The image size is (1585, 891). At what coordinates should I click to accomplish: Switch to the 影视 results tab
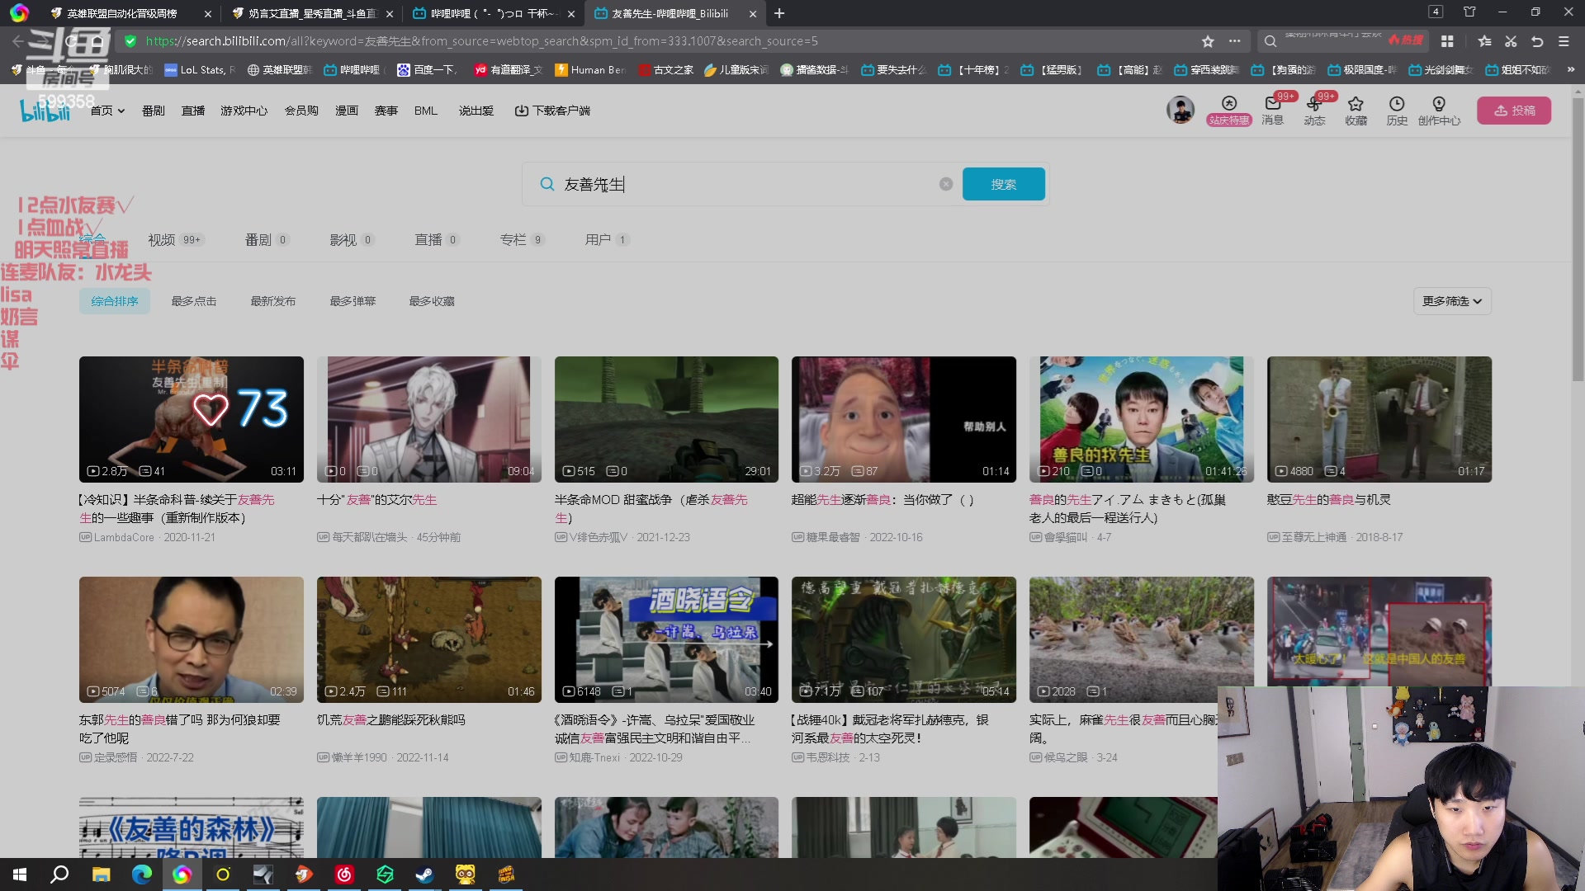[x=351, y=239]
